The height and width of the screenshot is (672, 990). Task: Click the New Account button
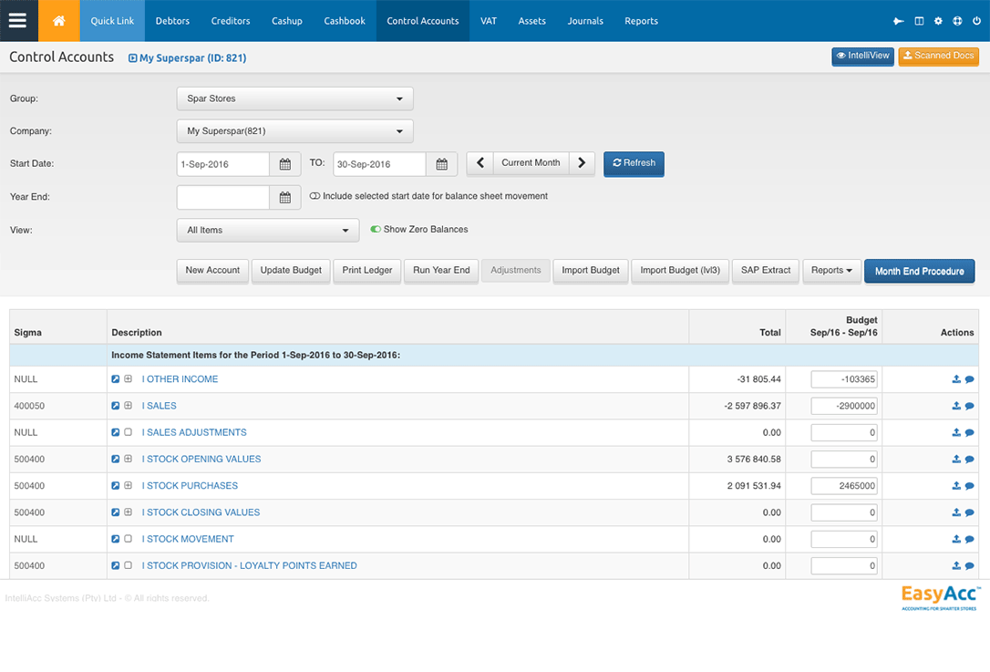point(212,270)
